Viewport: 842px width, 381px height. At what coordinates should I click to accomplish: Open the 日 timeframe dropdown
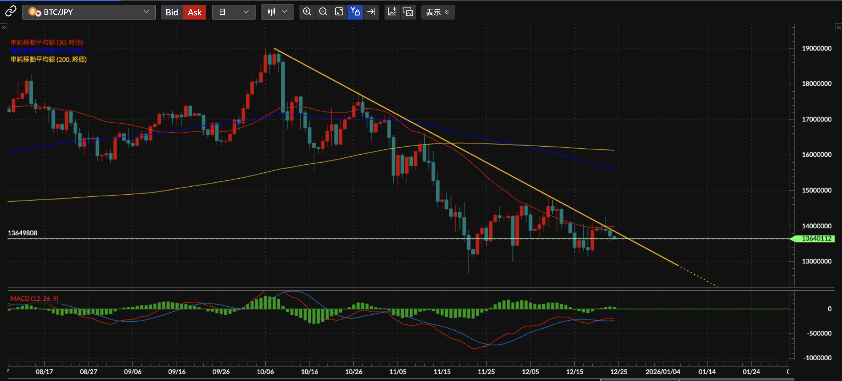pyautogui.click(x=233, y=12)
